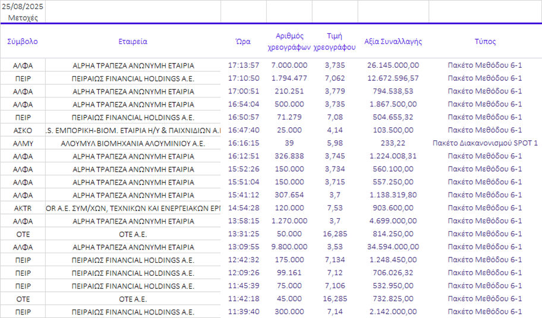542x318 pixels.
Task: Select the value cell 103.500,00
Action: click(x=393, y=130)
